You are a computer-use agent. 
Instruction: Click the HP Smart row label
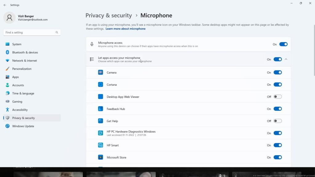pos(113,145)
